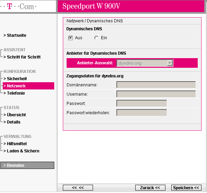Click the Zugangsdaten für dyndns.org heading
Viewport: 207px width, 193px height.
(x=95, y=76)
